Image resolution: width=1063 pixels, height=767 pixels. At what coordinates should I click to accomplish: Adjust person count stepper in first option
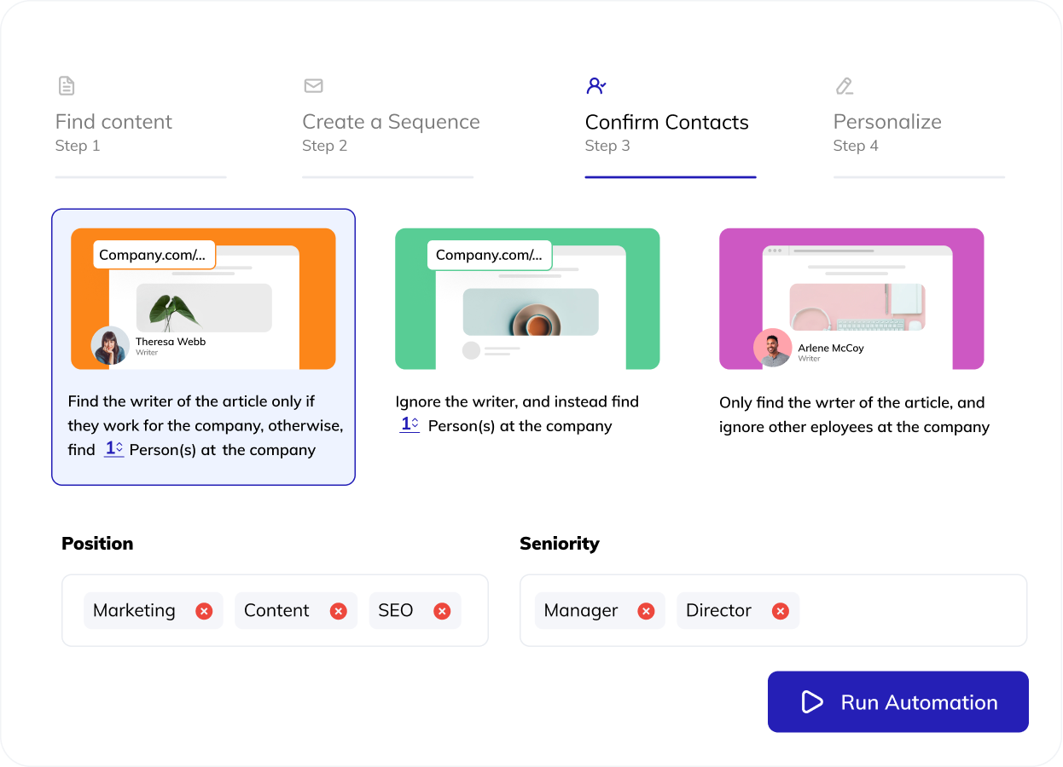114,448
